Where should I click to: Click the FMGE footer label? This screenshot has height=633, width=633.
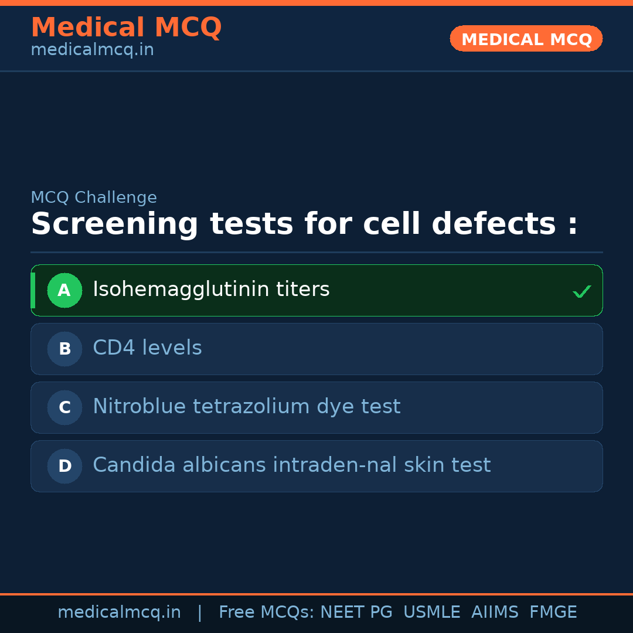click(553, 612)
